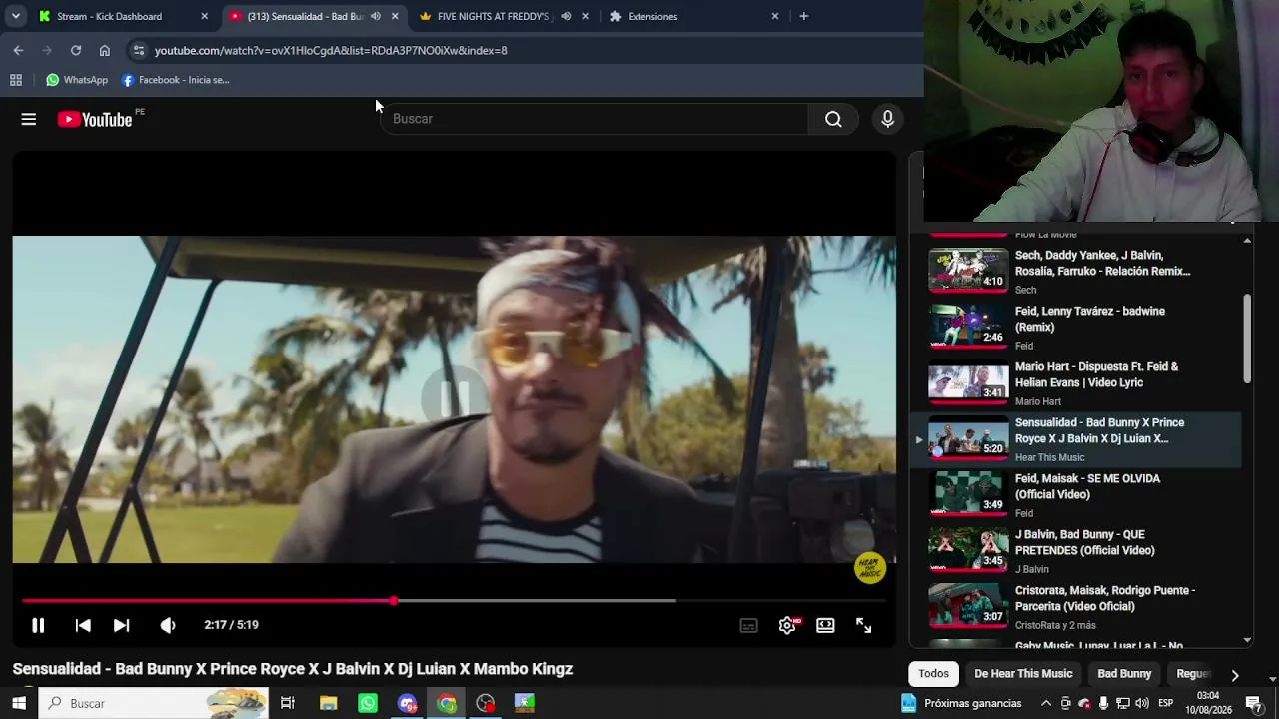This screenshot has height=719, width=1279.
Task: Go to the YouTube home logo
Action: coord(95,119)
